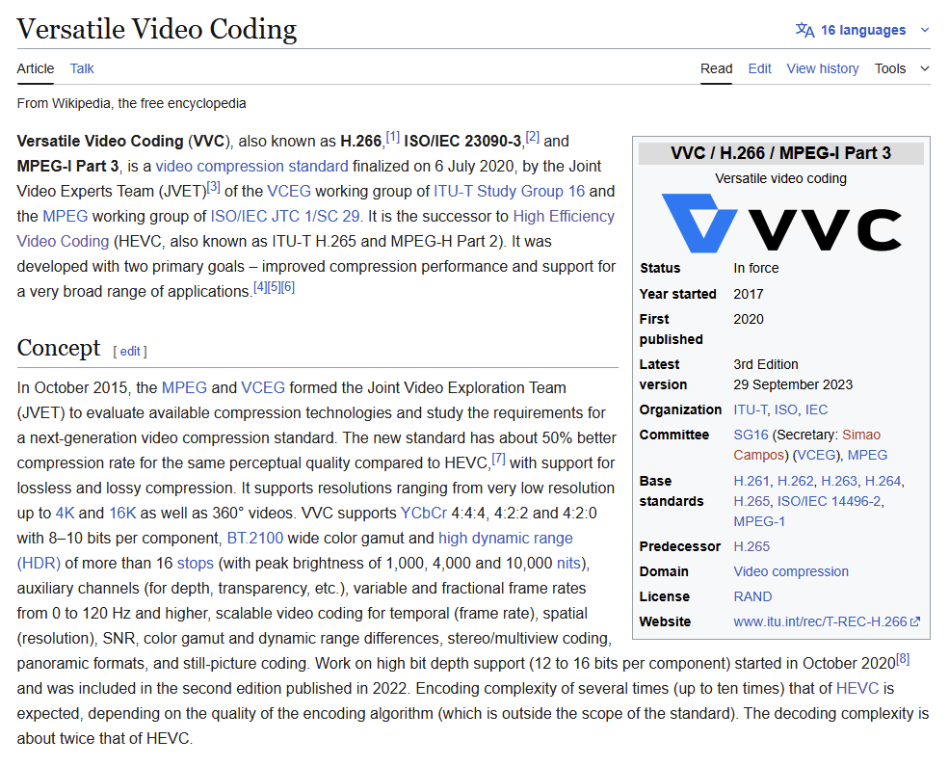Click external link icon beside itu.int website
This screenshot has height=766, width=949.
click(x=915, y=621)
